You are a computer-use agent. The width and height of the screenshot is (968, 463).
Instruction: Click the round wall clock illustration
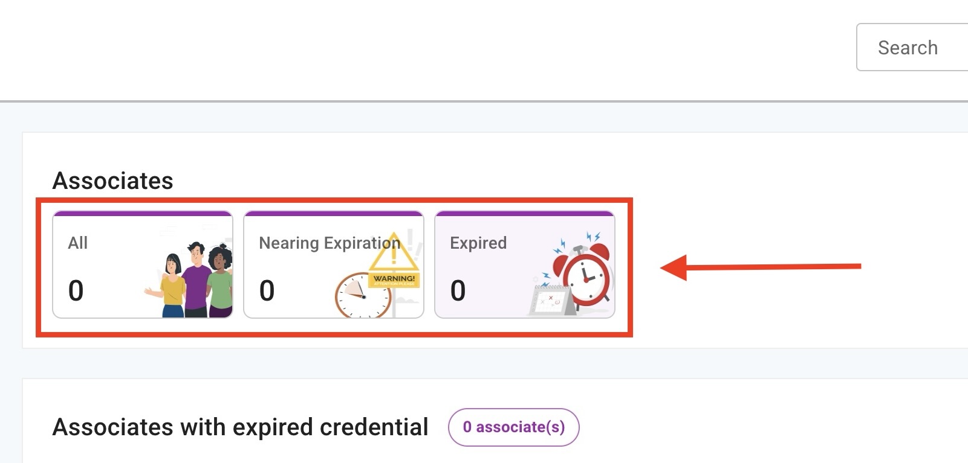coord(362,296)
